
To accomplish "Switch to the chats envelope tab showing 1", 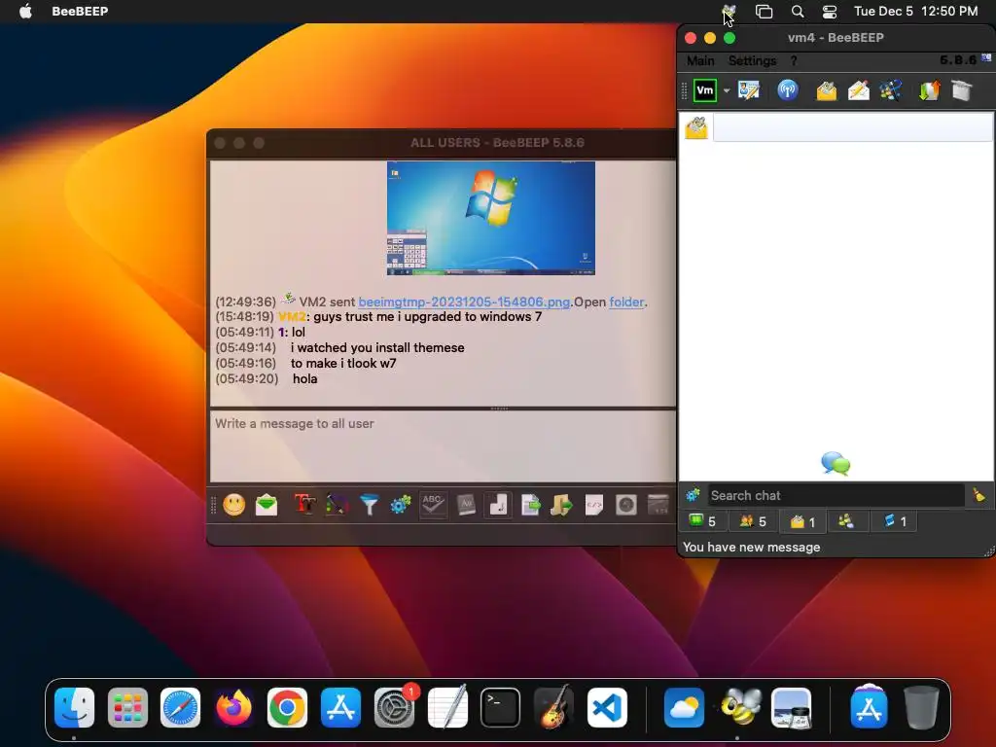I will point(802,521).
